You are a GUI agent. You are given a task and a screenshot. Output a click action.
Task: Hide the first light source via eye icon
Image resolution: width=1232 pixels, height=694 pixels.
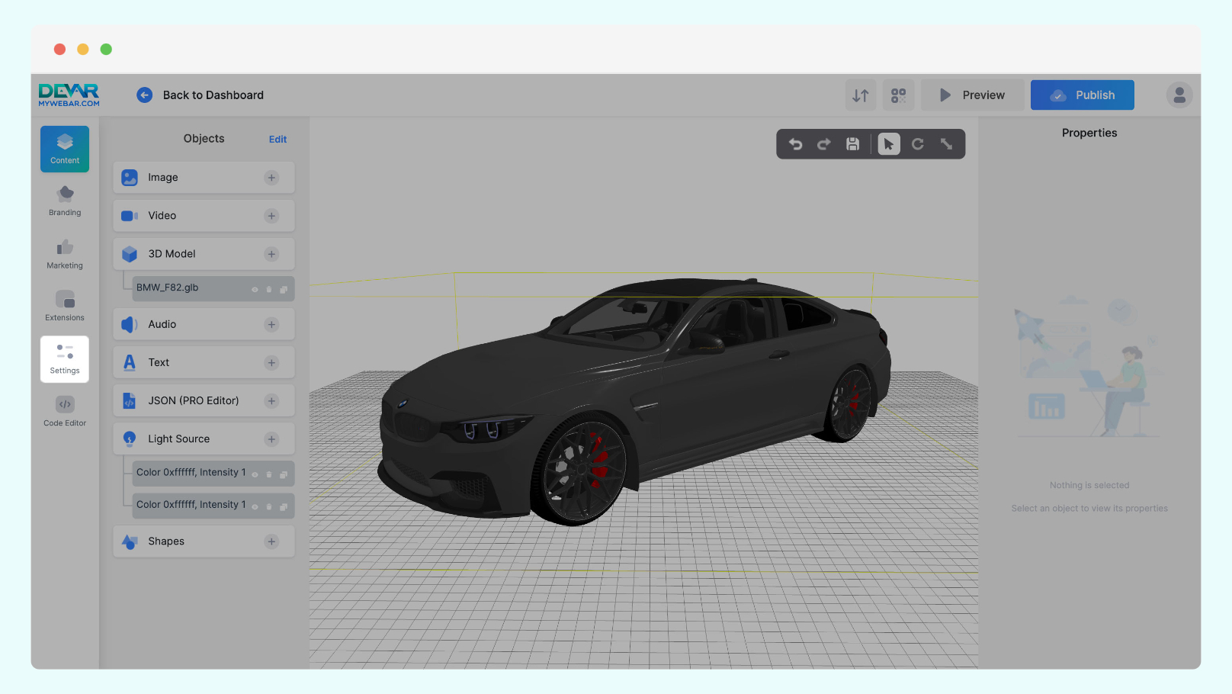point(255,474)
